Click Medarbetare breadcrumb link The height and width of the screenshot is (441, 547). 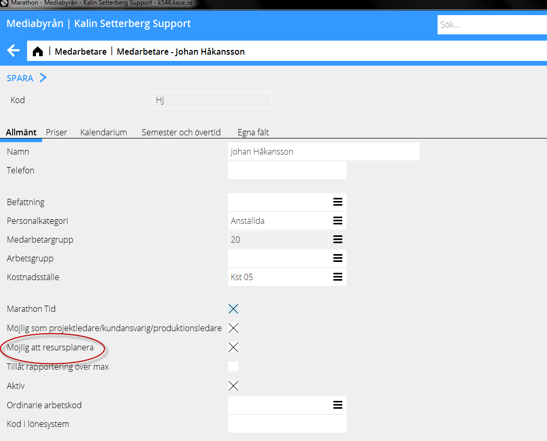pos(81,52)
